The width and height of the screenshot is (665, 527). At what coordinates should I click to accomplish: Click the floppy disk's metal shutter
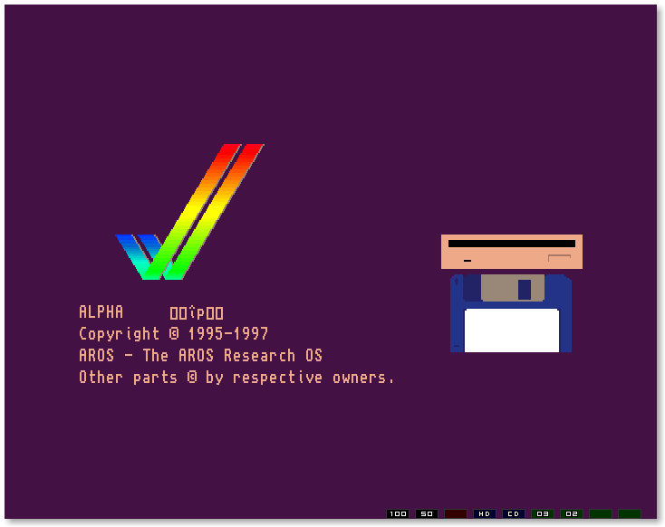point(512,288)
